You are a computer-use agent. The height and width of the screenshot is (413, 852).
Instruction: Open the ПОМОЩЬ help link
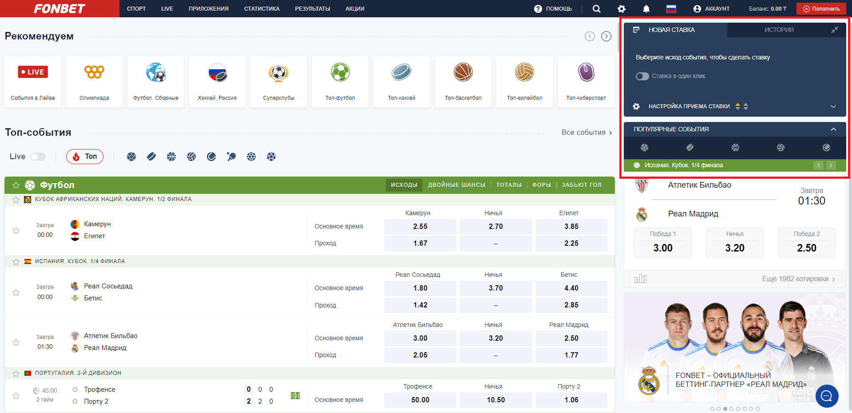coord(553,9)
